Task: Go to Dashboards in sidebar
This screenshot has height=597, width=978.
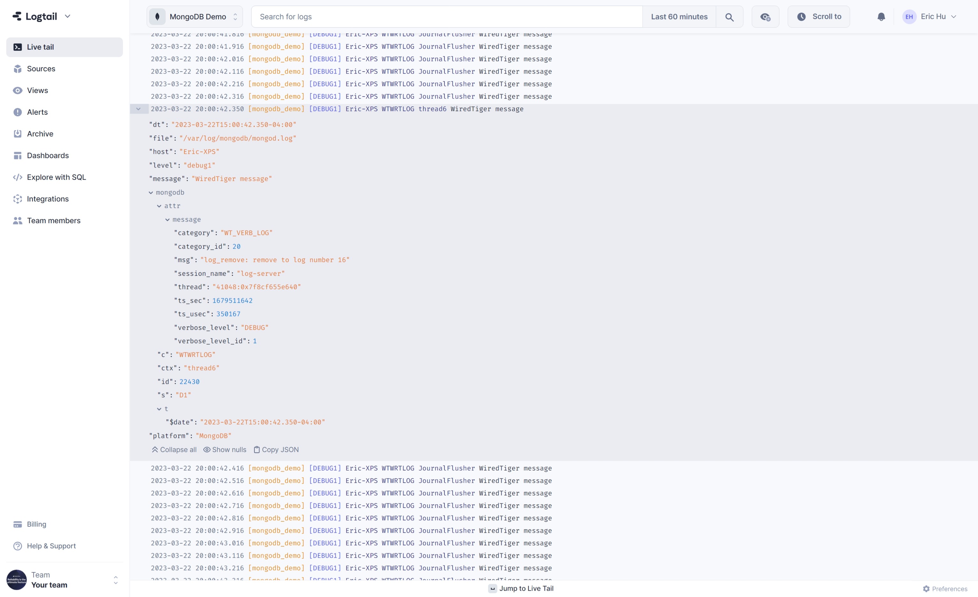Action: point(48,156)
